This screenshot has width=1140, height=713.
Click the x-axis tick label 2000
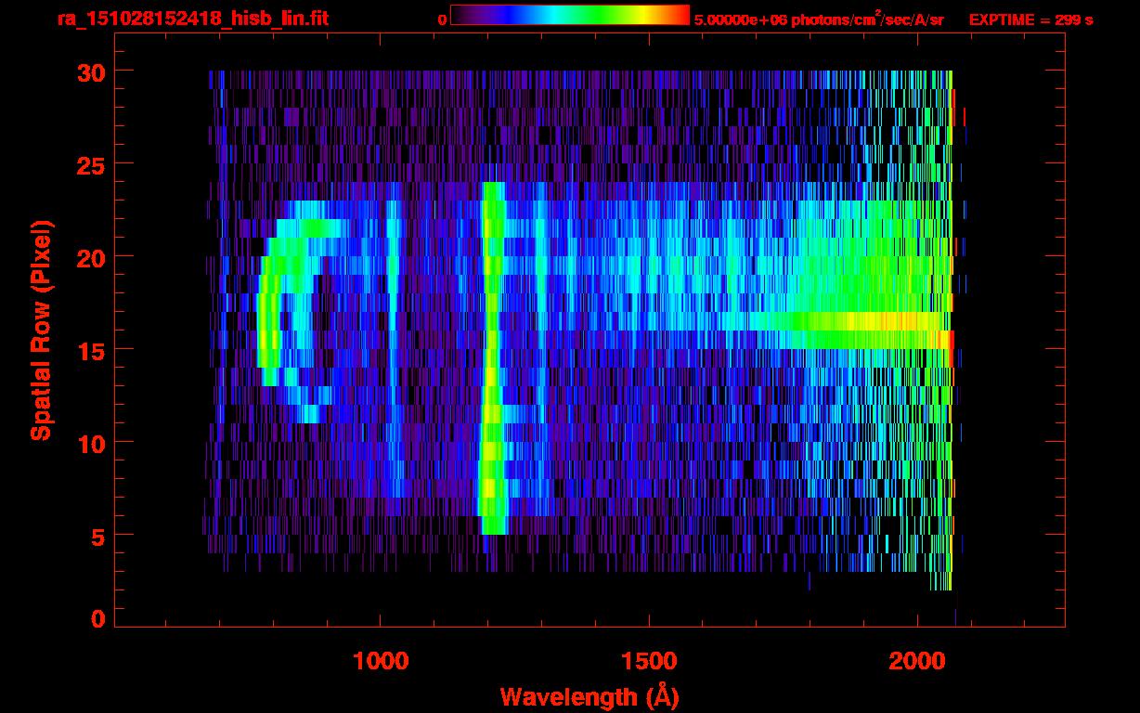coord(916,661)
